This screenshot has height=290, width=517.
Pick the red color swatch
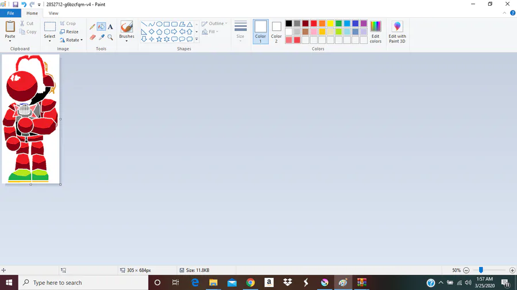pos(314,23)
